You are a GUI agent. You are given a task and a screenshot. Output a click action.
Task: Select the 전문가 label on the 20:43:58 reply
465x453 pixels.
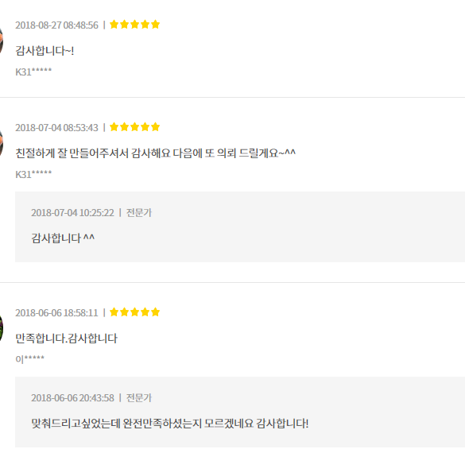click(x=139, y=397)
